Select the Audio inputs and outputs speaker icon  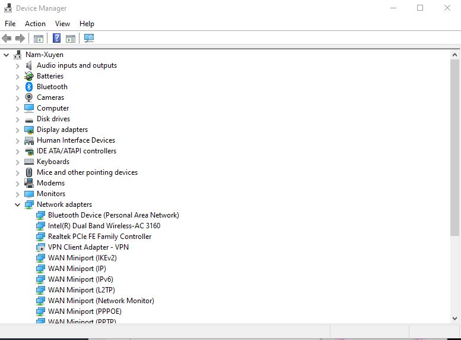tap(29, 65)
